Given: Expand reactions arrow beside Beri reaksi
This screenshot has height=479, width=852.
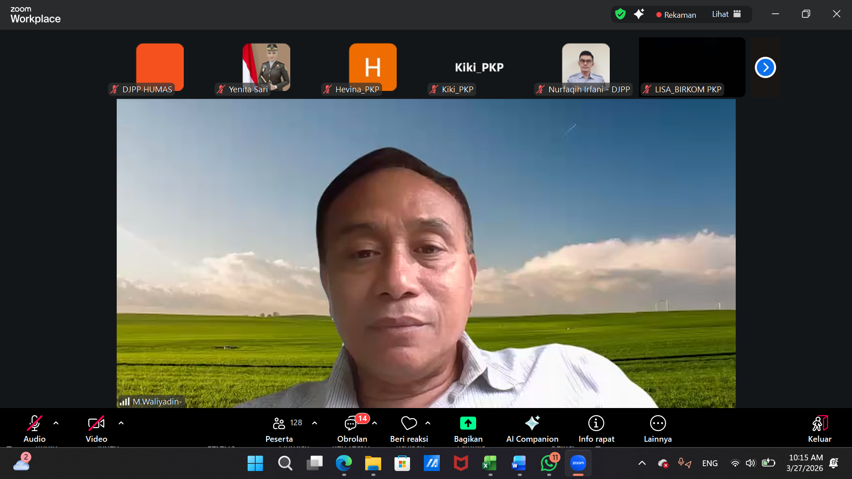Looking at the screenshot, I should pyautogui.click(x=428, y=423).
